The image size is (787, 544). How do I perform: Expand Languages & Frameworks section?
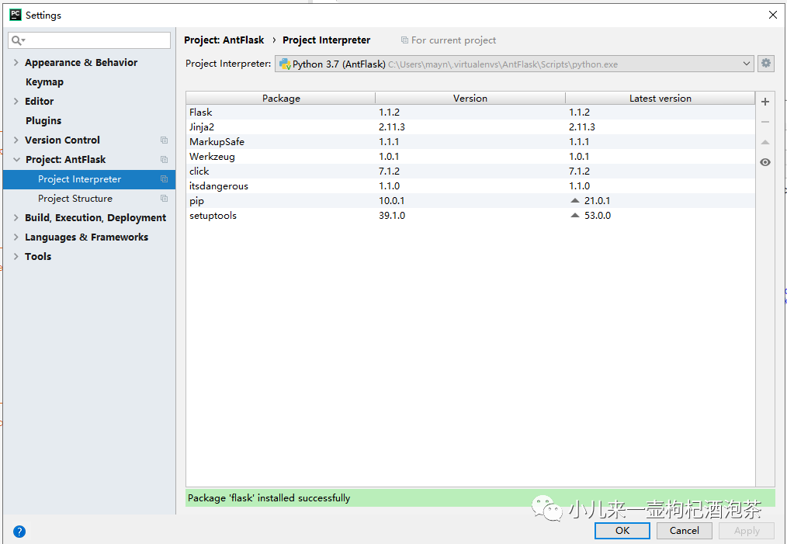pos(16,237)
